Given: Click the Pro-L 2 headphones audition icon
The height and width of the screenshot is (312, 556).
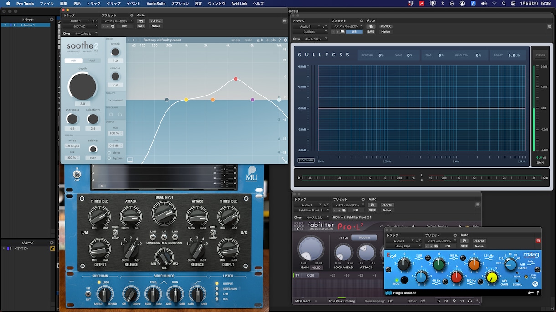Looking at the screenshot, I should point(470,301).
